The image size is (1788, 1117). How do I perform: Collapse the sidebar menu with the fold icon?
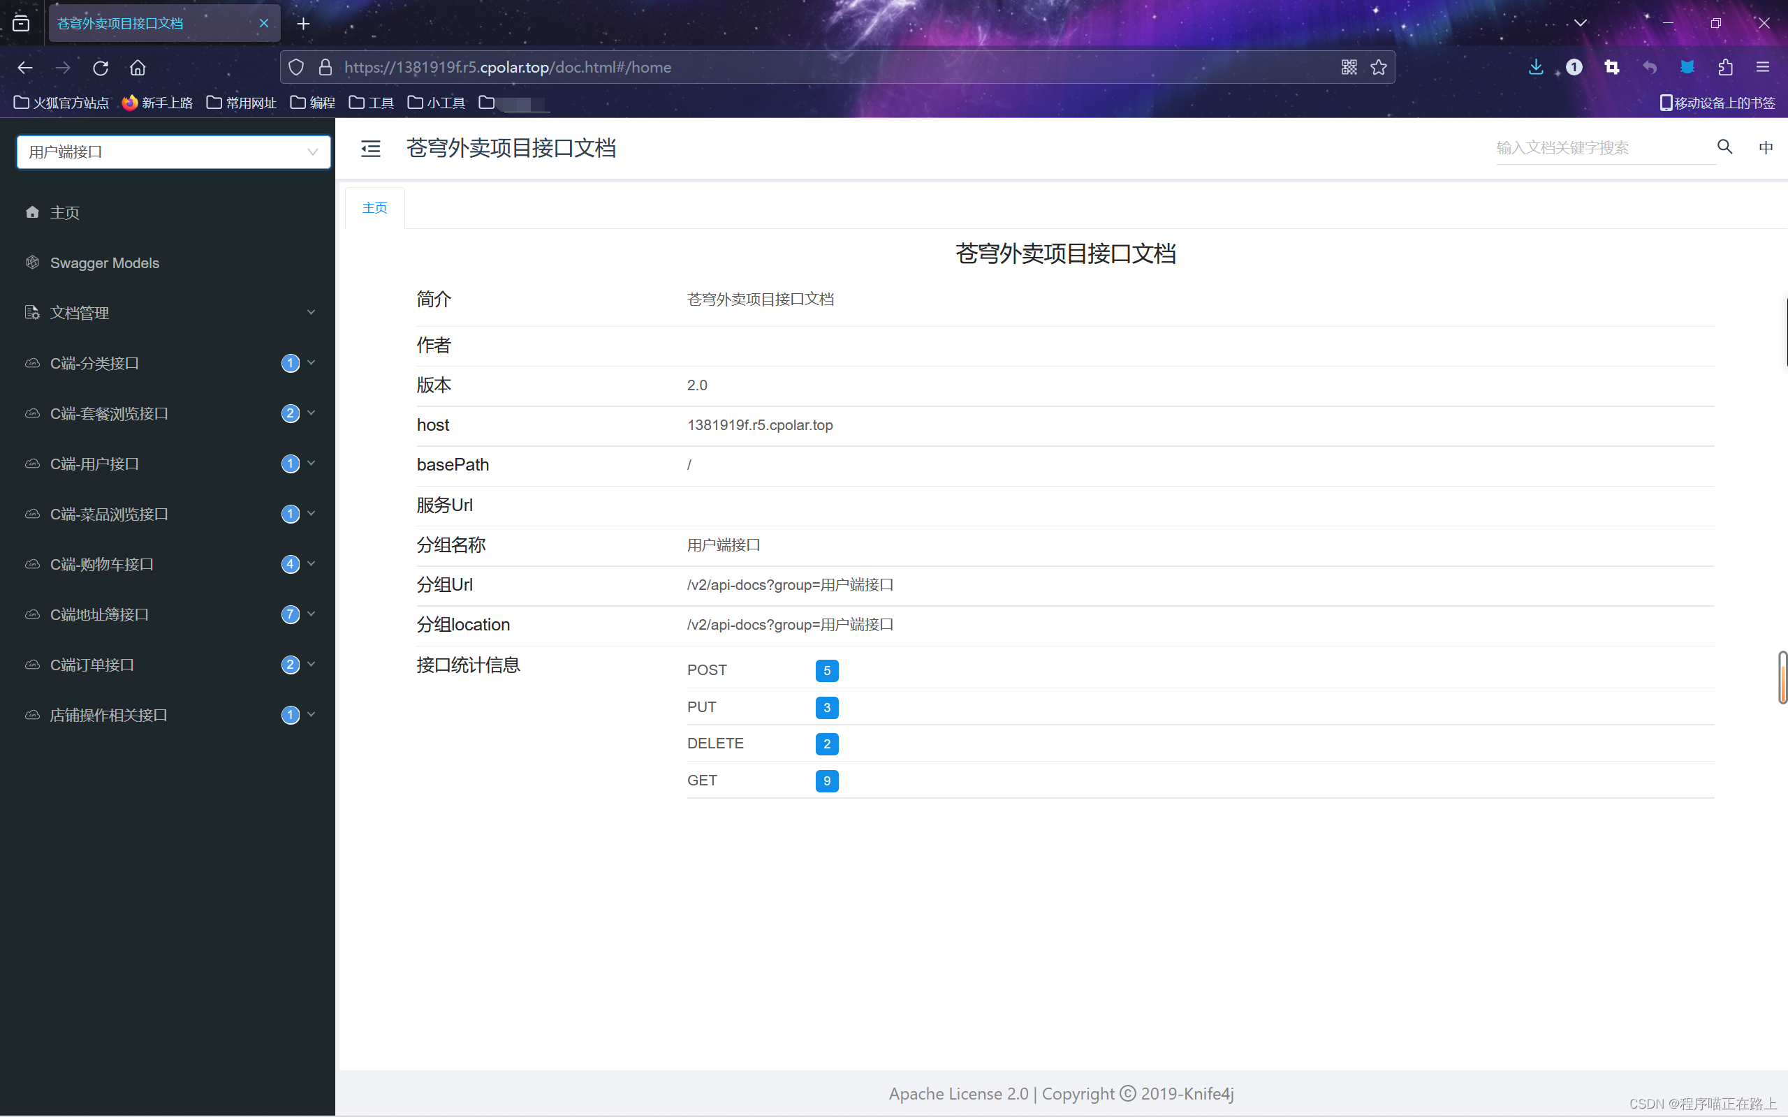point(370,149)
